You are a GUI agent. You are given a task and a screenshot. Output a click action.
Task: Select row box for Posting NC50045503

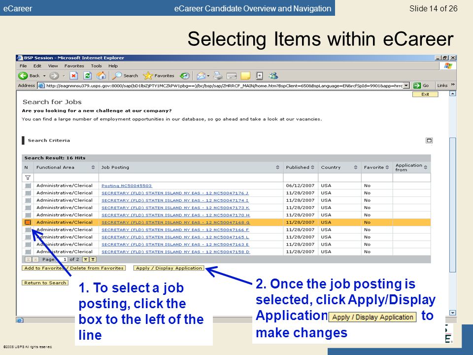(x=28, y=186)
